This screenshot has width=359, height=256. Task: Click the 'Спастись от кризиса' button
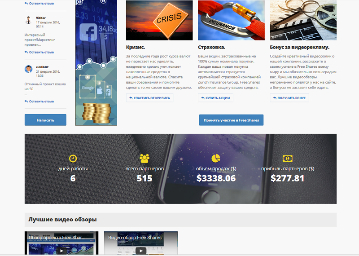[x=149, y=98]
